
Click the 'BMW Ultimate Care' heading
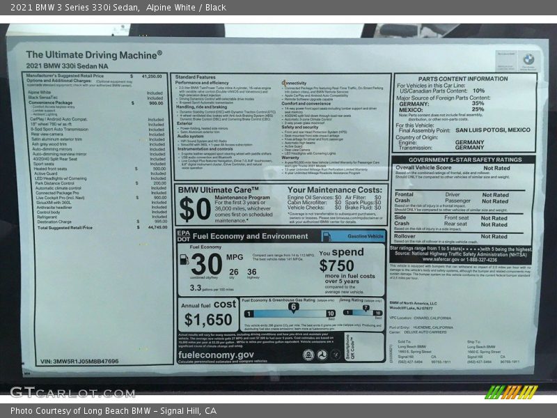click(x=218, y=190)
